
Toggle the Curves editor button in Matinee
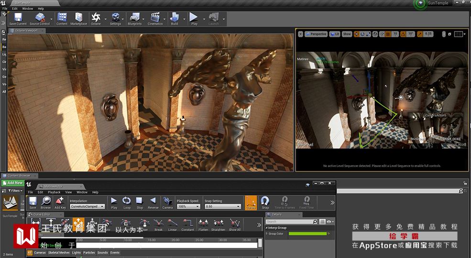pyautogui.click(x=251, y=202)
